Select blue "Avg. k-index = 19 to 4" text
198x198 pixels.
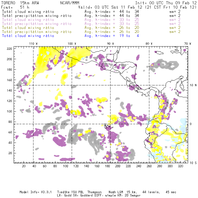[x=112, y=36]
